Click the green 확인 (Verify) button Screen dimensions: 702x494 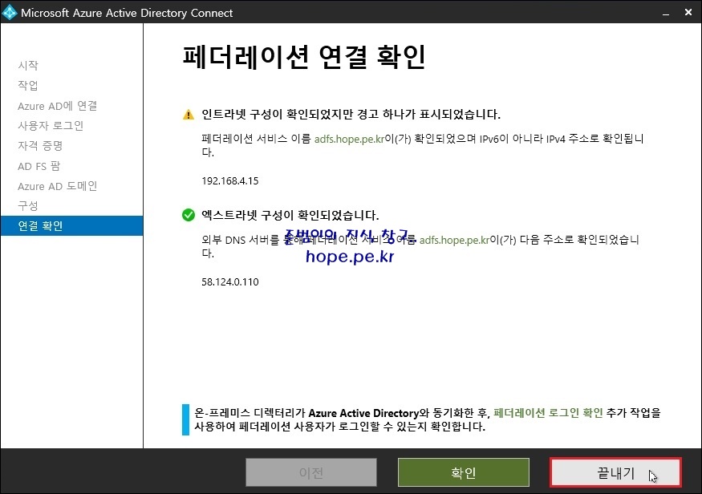(x=464, y=472)
